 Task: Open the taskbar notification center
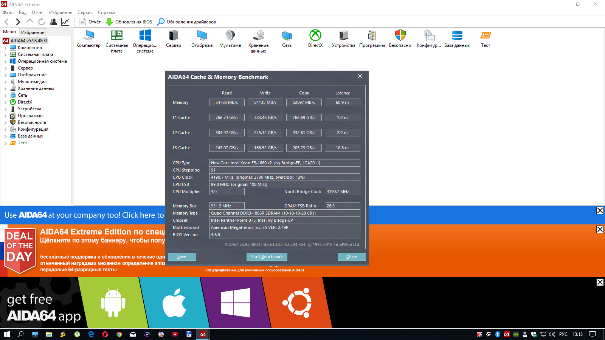(593, 334)
